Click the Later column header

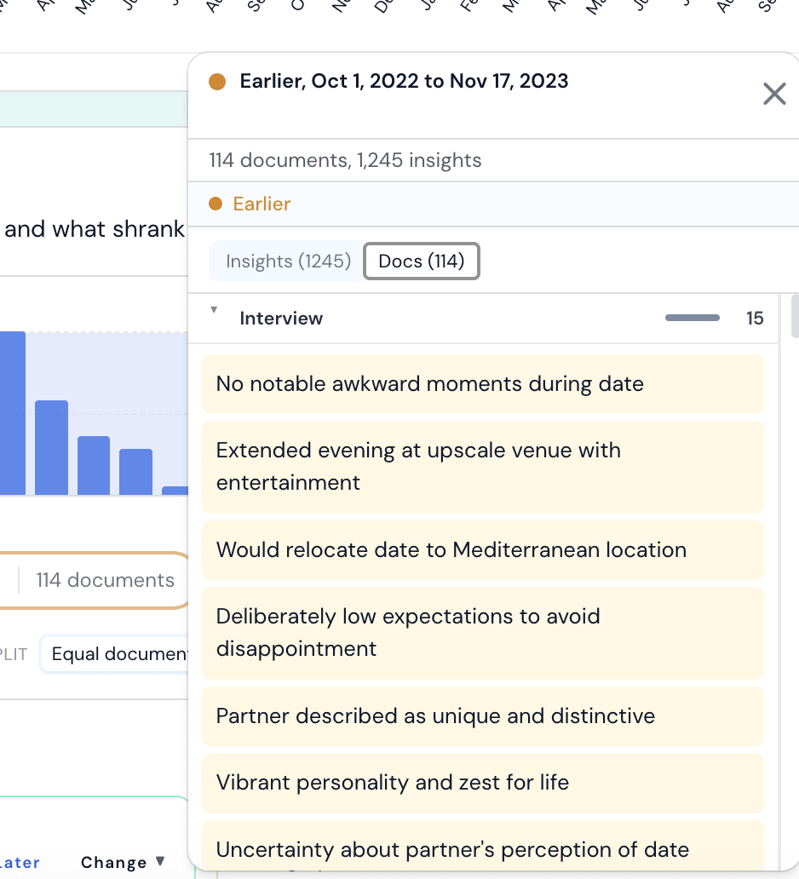point(20,862)
